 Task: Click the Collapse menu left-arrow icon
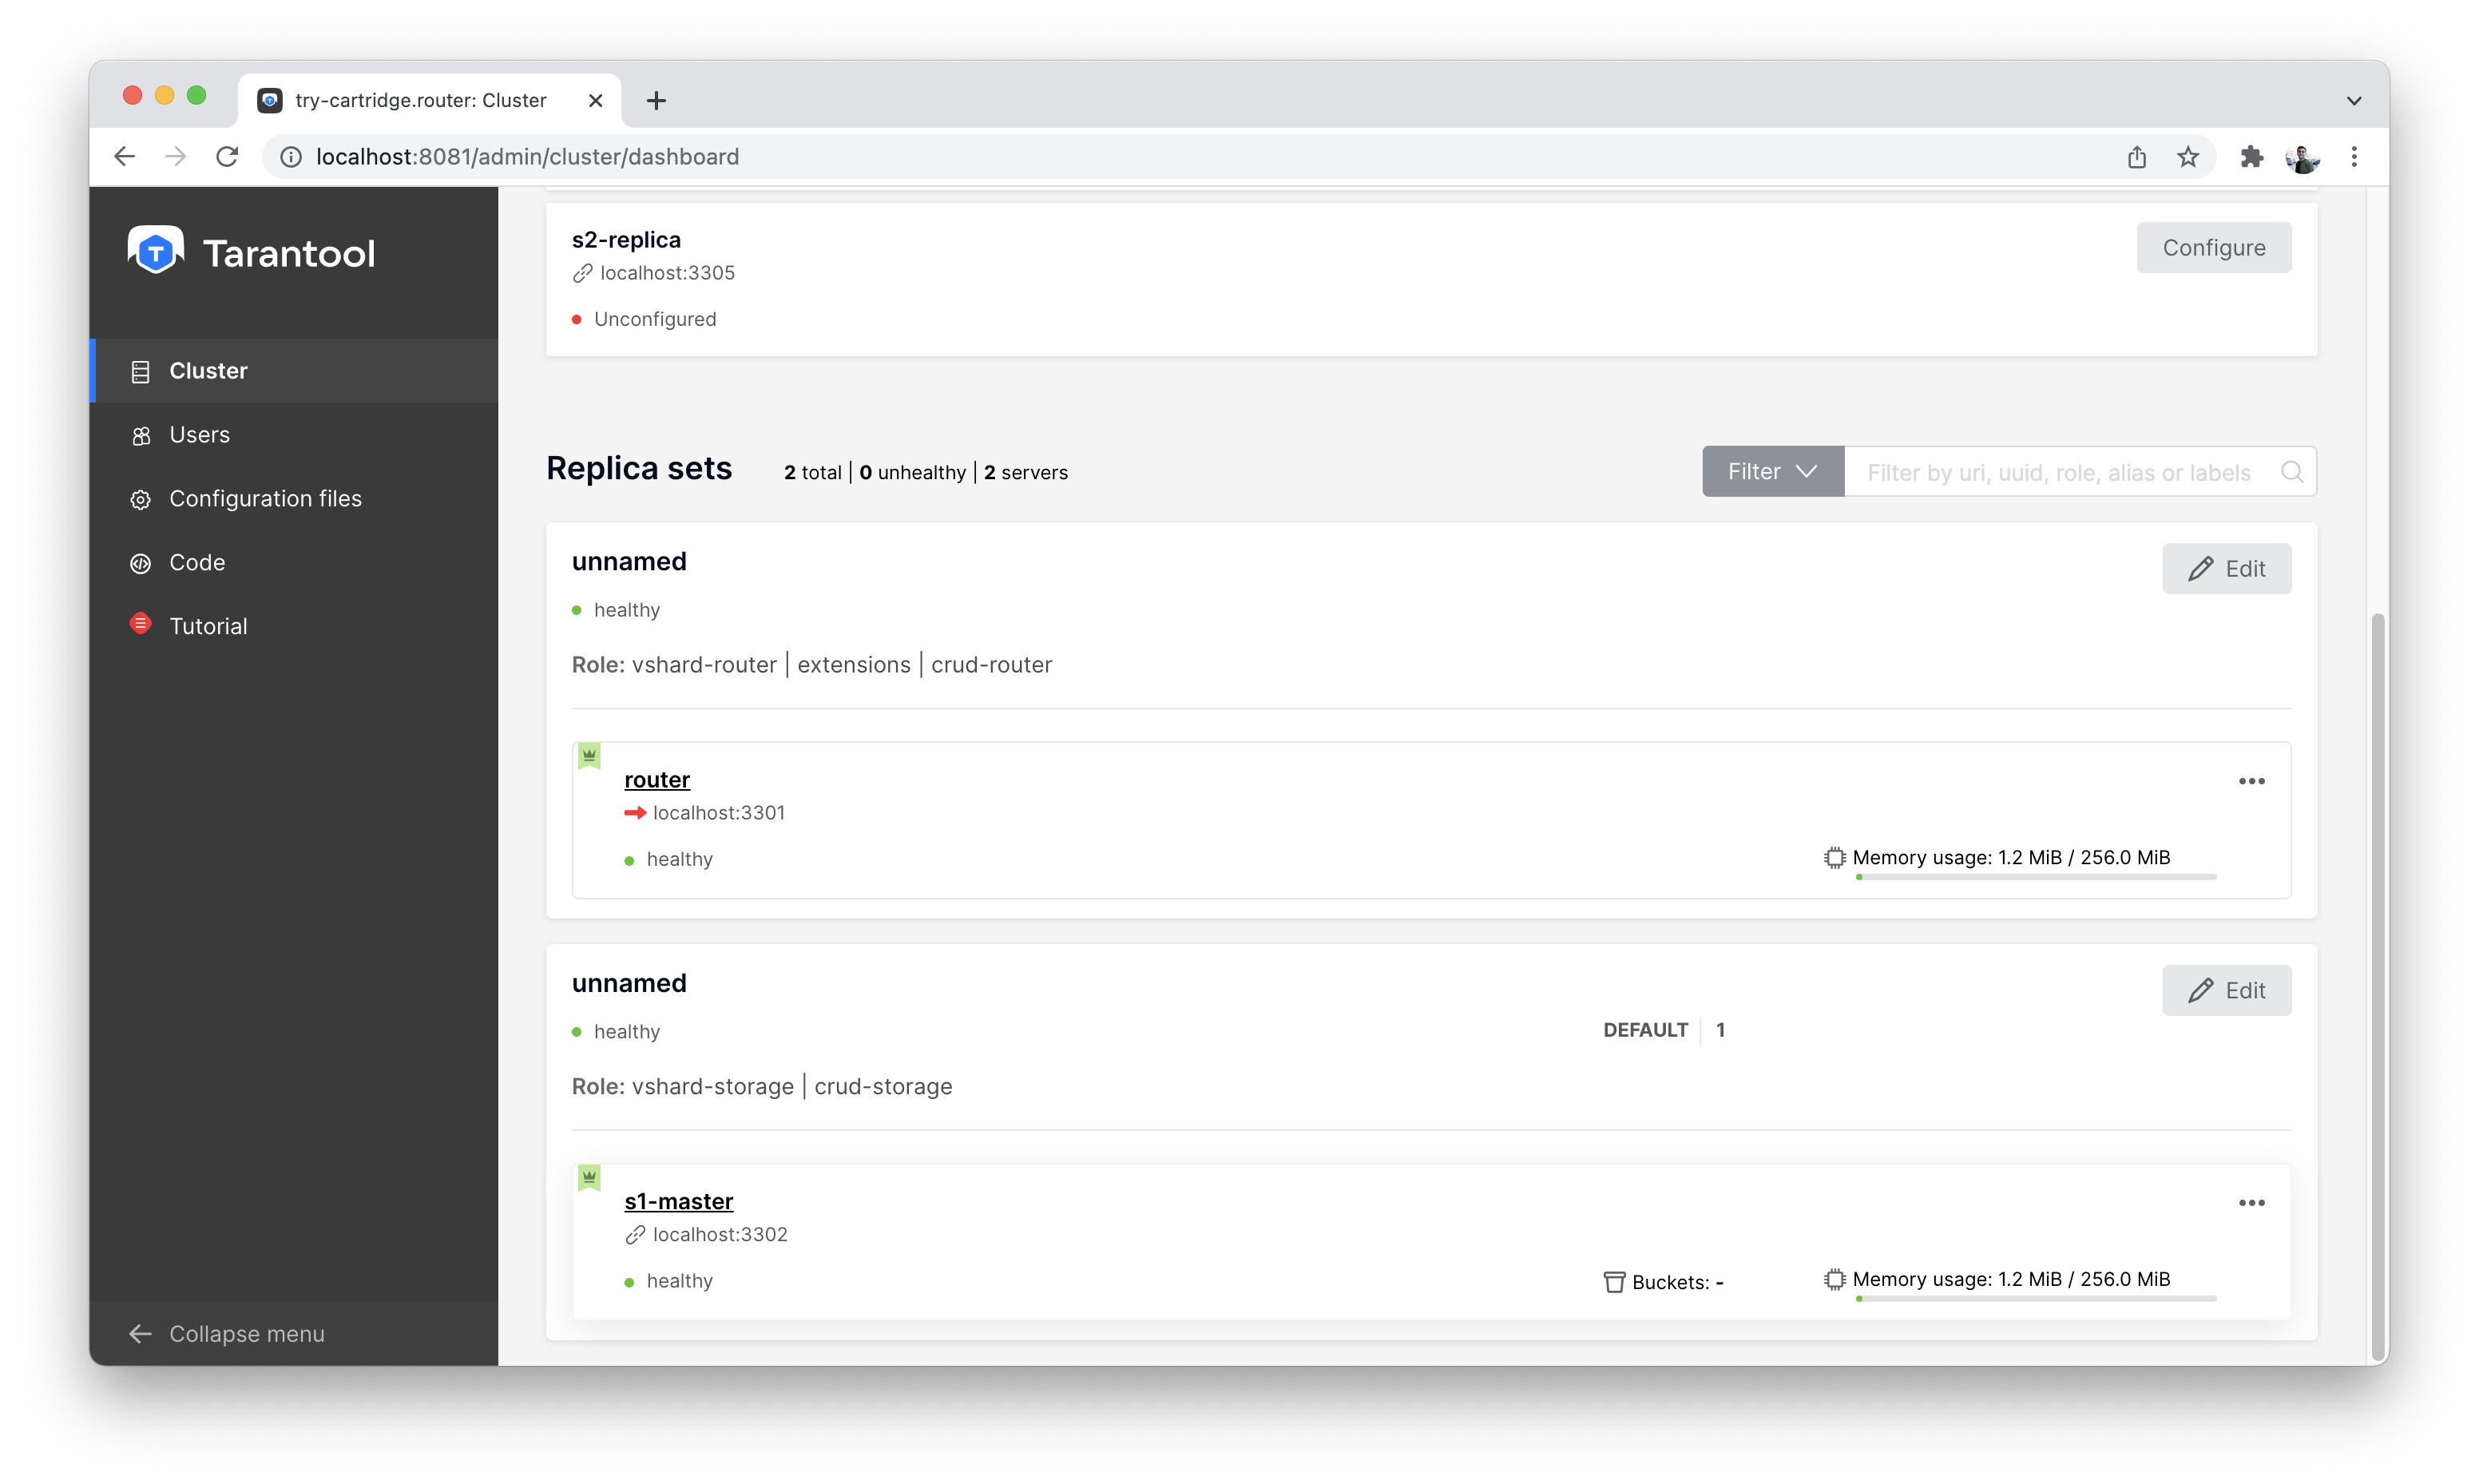coord(140,1334)
